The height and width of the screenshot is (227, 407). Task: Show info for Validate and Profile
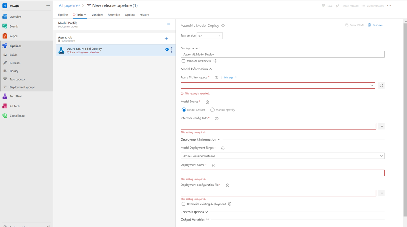pos(215,61)
